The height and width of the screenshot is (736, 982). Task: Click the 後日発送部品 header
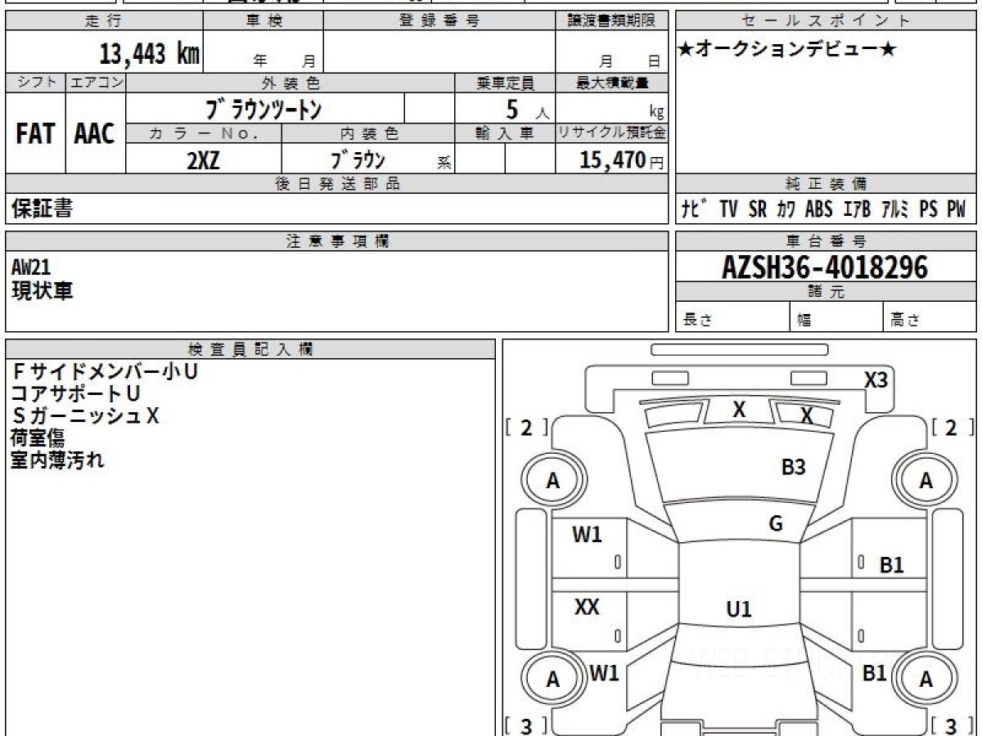(x=336, y=184)
